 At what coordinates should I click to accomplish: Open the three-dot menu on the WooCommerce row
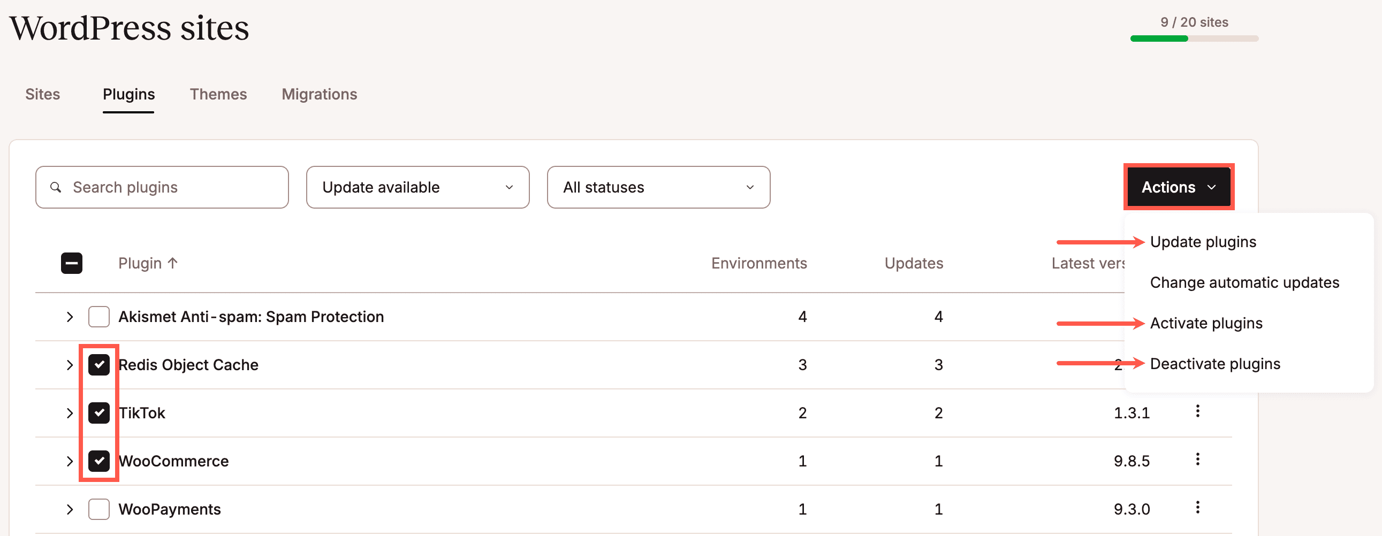coord(1198,460)
